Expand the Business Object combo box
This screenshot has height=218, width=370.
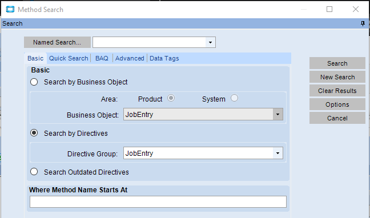click(277, 115)
